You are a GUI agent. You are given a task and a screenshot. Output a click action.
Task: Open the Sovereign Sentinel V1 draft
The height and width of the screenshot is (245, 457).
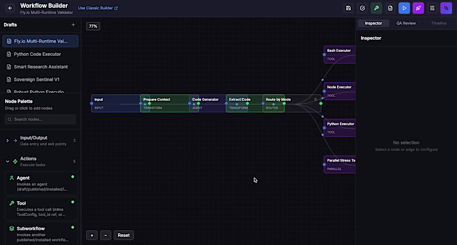pos(41,79)
